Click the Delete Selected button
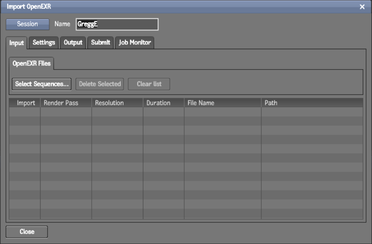The height and width of the screenshot is (244, 372). 100,84
